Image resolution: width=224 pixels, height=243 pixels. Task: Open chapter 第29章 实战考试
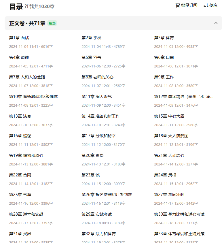point(97,214)
